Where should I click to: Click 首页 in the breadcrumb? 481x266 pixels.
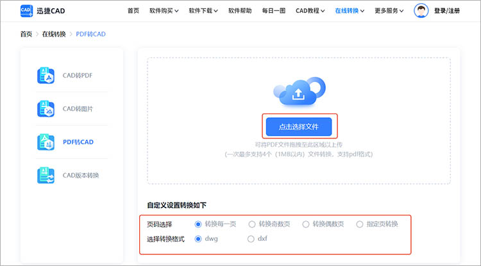[x=26, y=34]
